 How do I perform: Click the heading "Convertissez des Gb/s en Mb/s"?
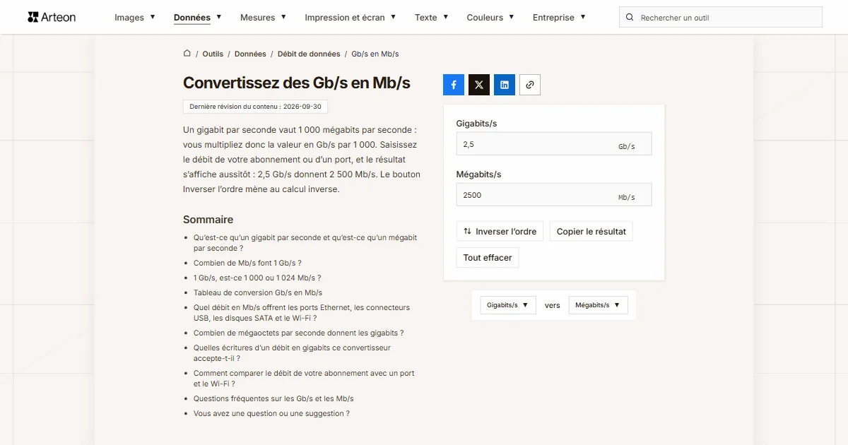pyautogui.click(x=297, y=83)
